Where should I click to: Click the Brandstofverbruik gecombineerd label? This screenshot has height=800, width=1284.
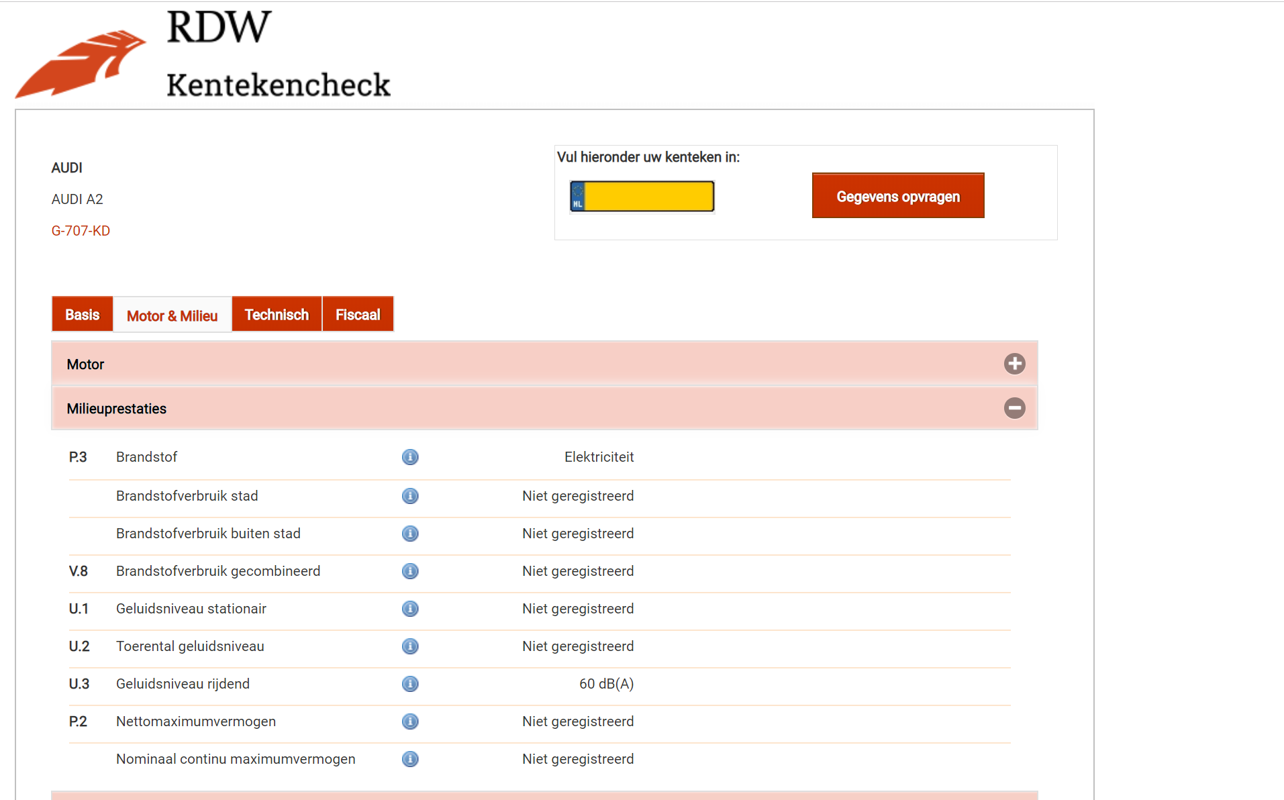click(x=218, y=571)
